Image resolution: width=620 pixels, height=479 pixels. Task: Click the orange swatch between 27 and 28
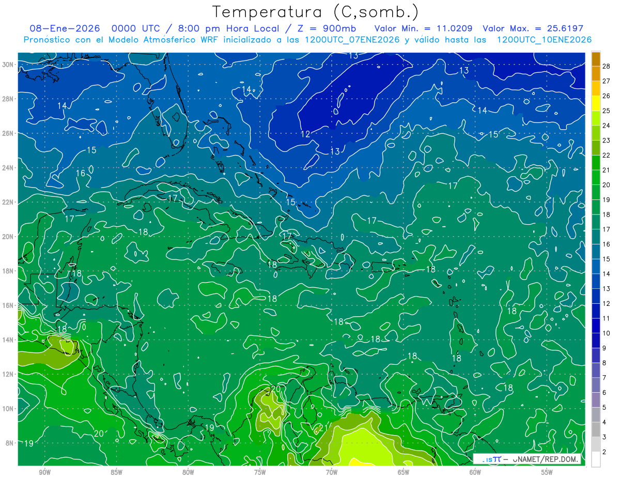pyautogui.click(x=596, y=74)
